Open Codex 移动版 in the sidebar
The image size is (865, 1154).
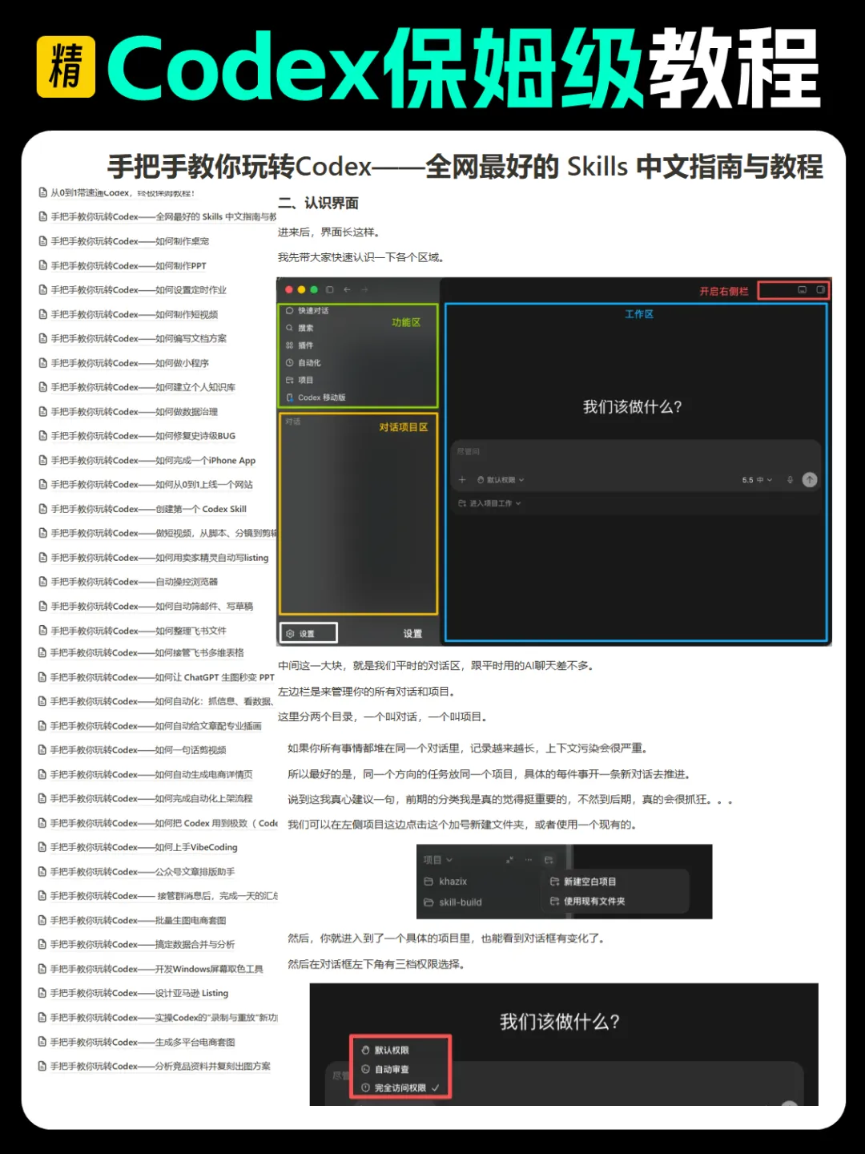click(316, 397)
